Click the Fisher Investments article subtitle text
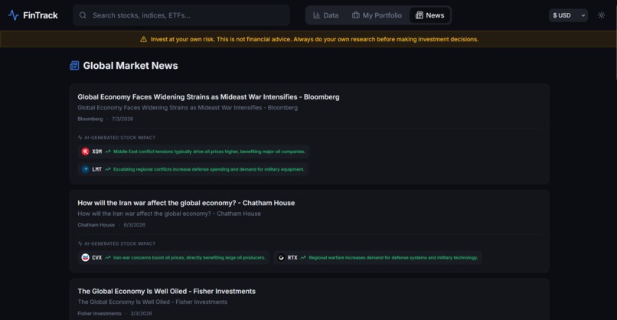 [152, 302]
